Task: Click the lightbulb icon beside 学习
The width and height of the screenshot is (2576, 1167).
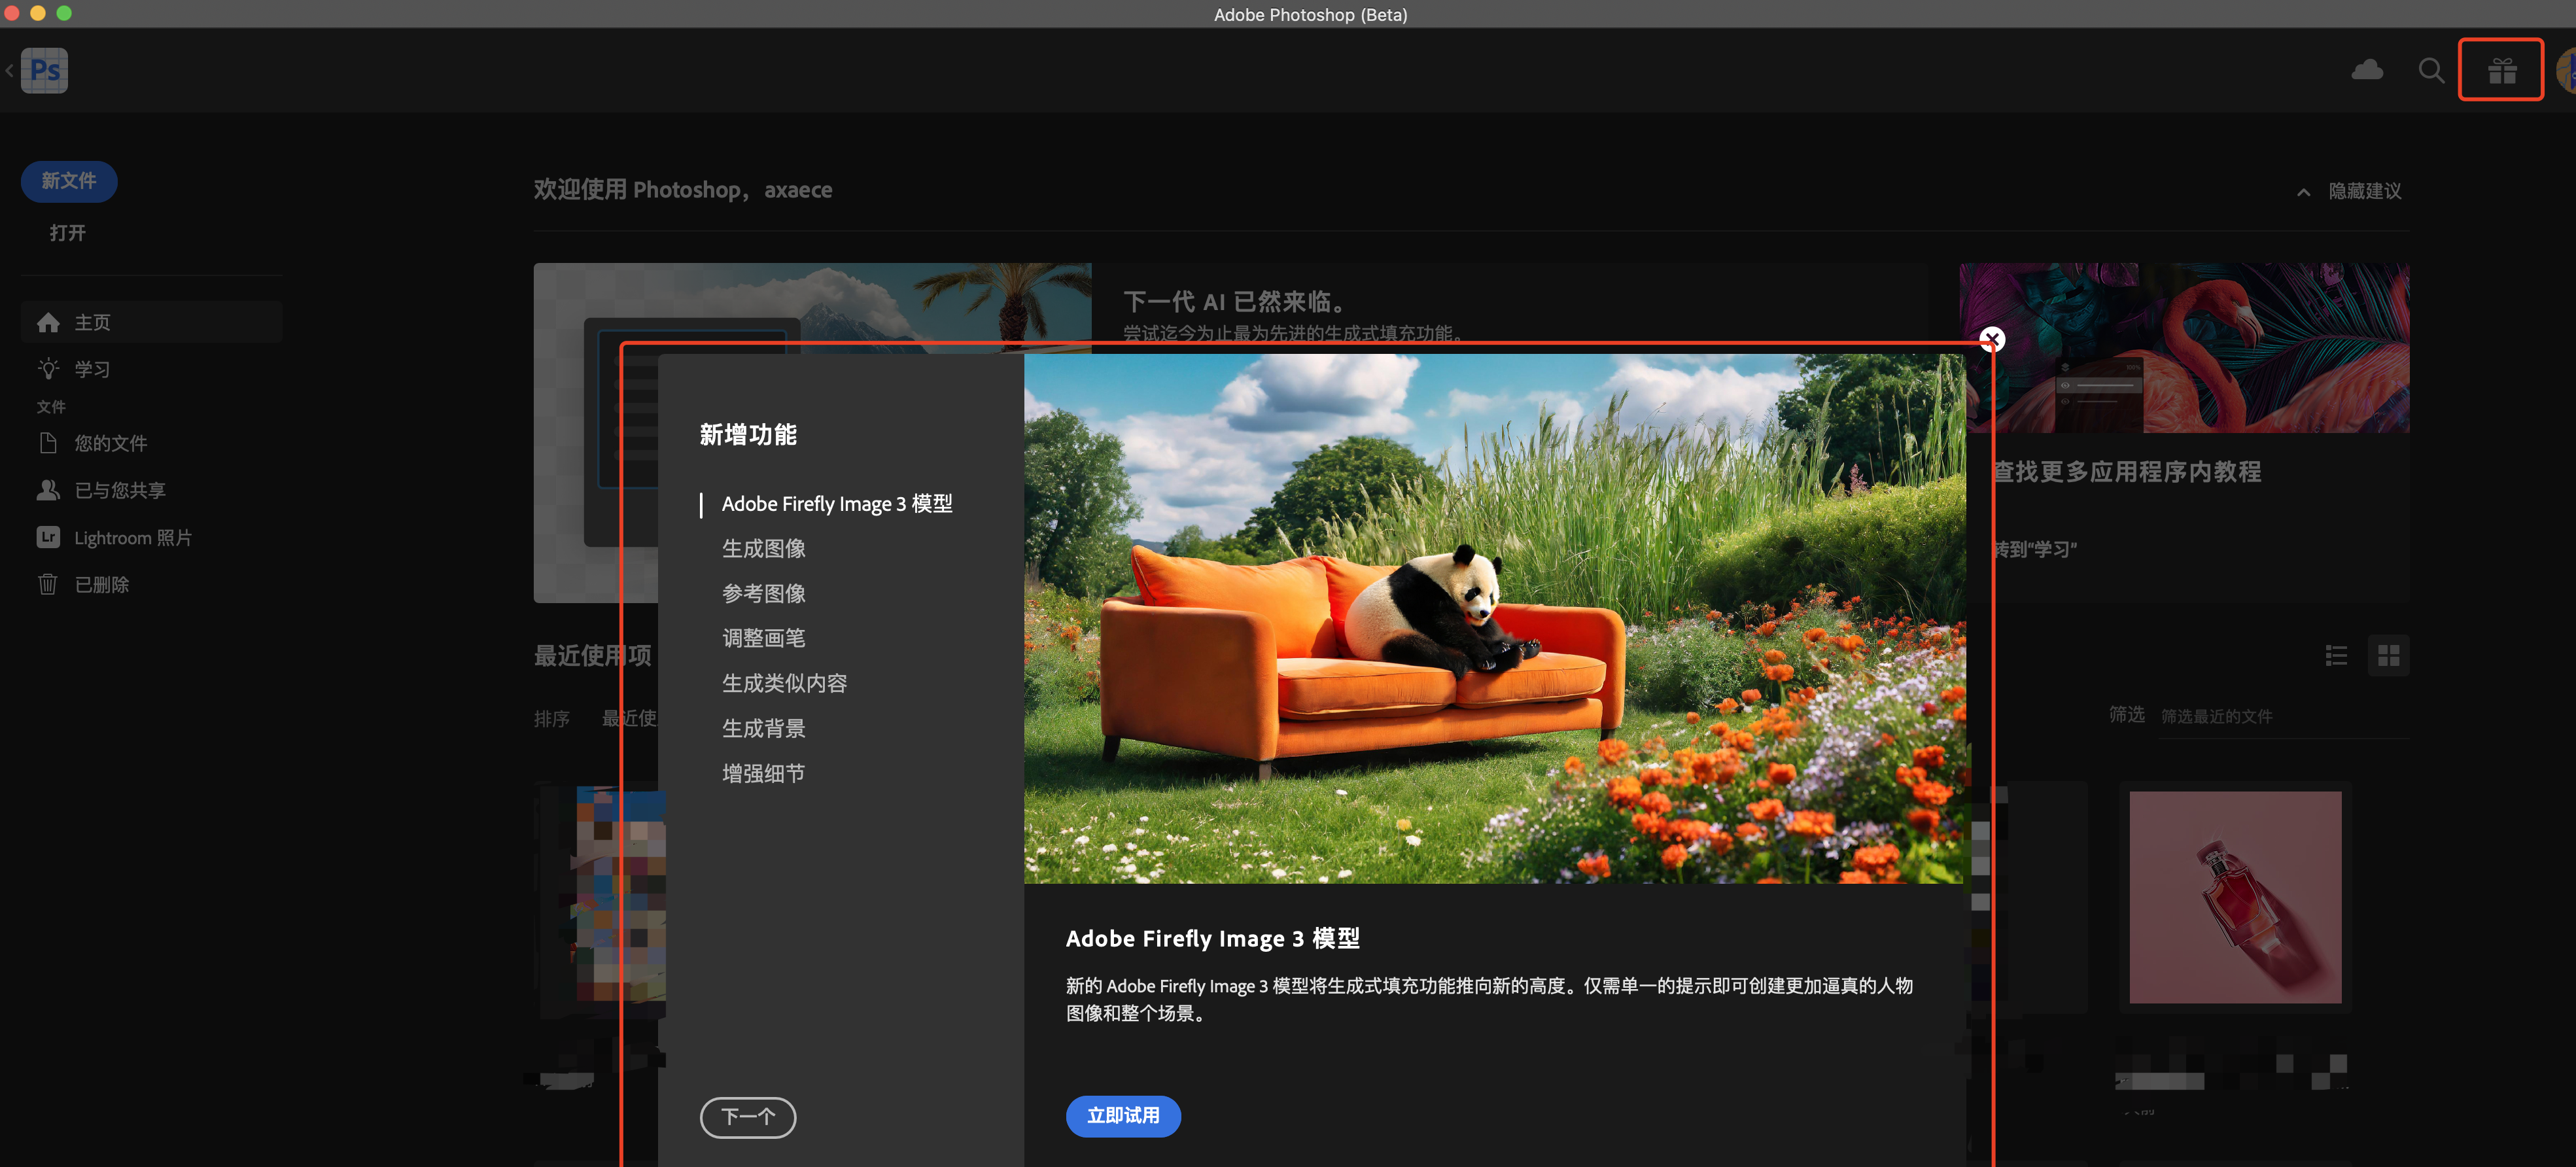Action: 48,369
